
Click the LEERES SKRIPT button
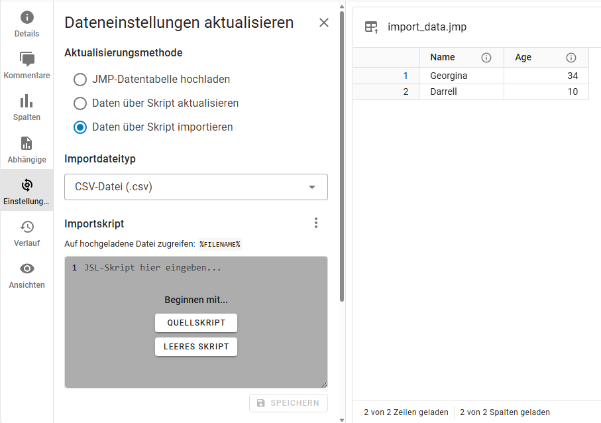click(x=196, y=347)
